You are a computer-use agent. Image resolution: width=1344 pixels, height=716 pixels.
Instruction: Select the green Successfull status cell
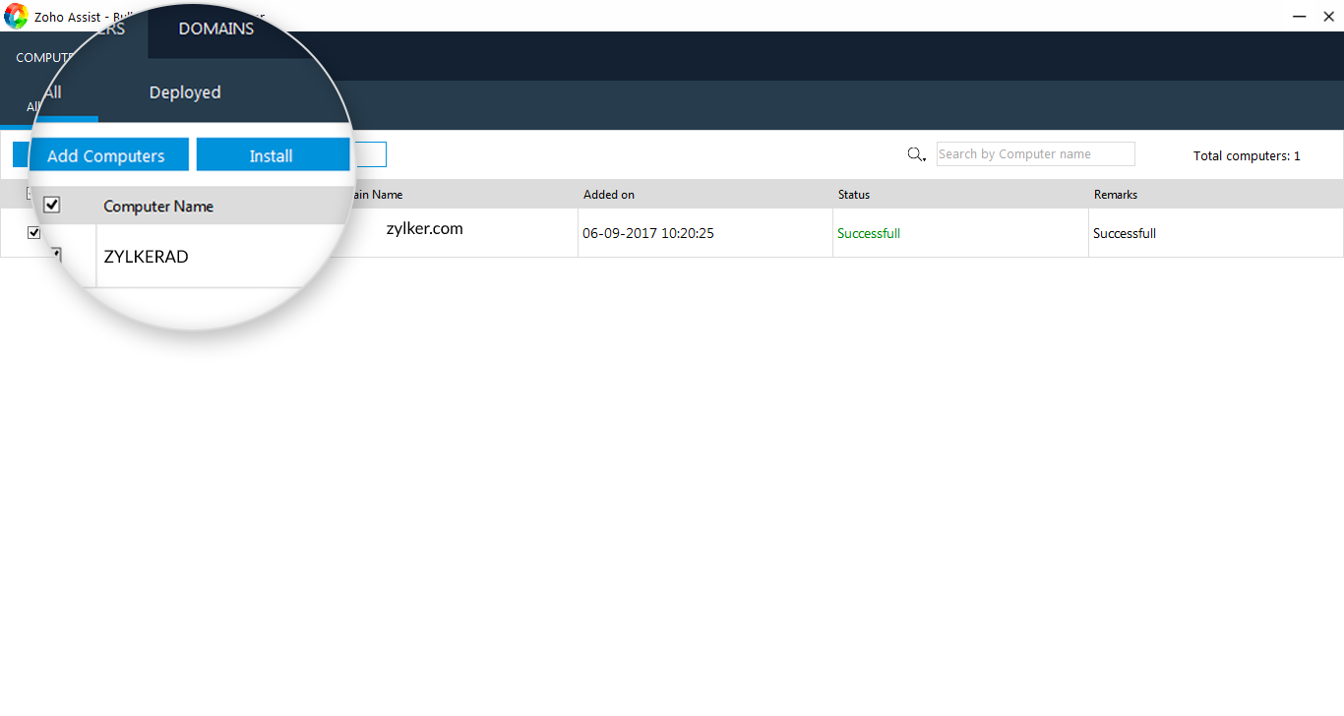[x=869, y=233]
